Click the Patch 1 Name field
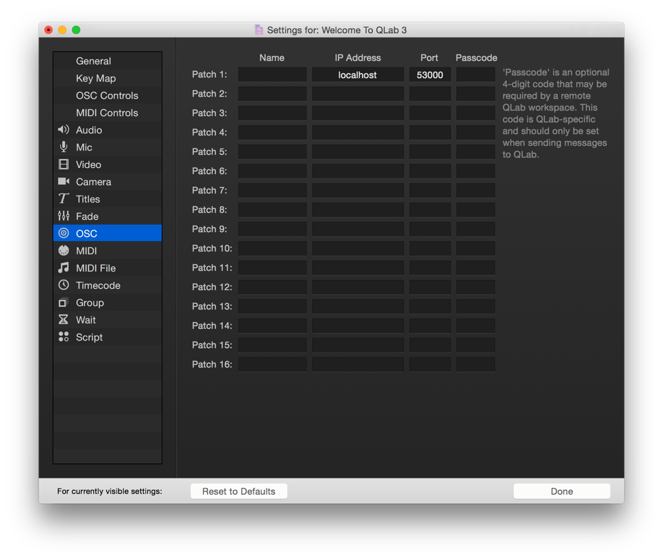This screenshot has width=663, height=559. tap(272, 75)
